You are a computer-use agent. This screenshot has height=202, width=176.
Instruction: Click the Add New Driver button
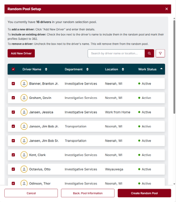click(x=21, y=53)
